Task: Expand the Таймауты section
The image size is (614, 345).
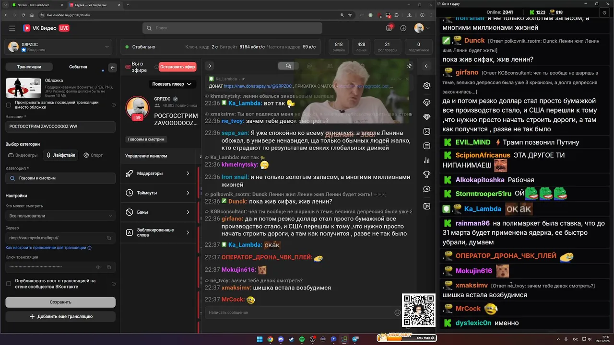Action: pos(158,193)
